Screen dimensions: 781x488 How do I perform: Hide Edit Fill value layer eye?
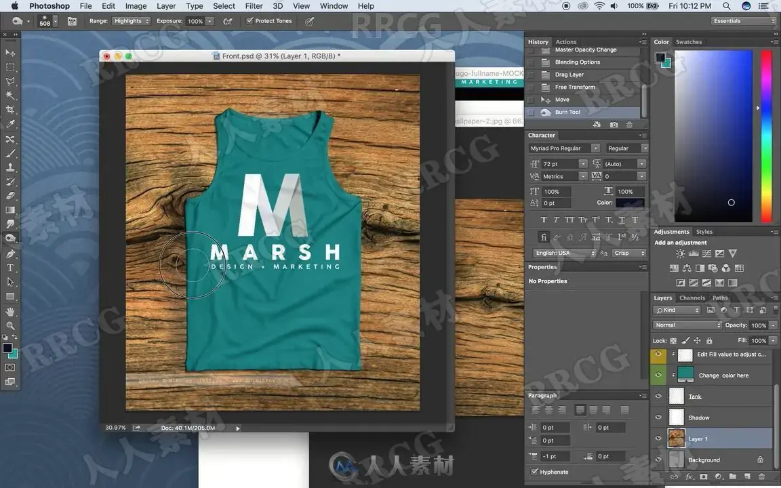pos(658,354)
